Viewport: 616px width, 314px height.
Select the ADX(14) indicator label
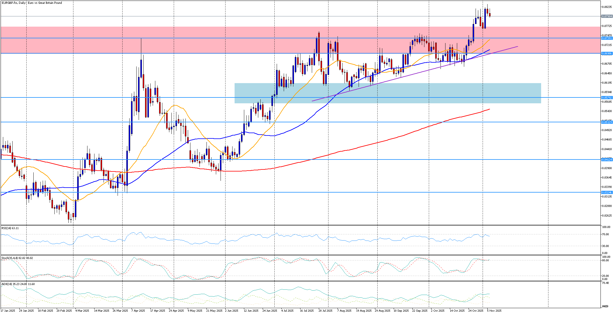(x=18, y=284)
